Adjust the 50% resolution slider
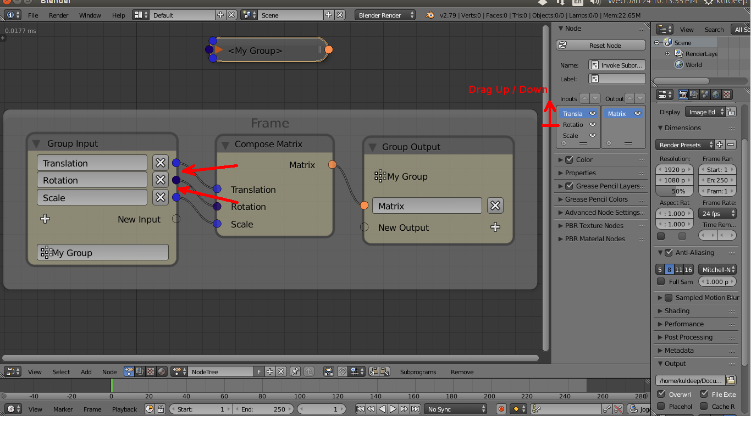Viewport: 751px width, 422px height. click(675, 191)
